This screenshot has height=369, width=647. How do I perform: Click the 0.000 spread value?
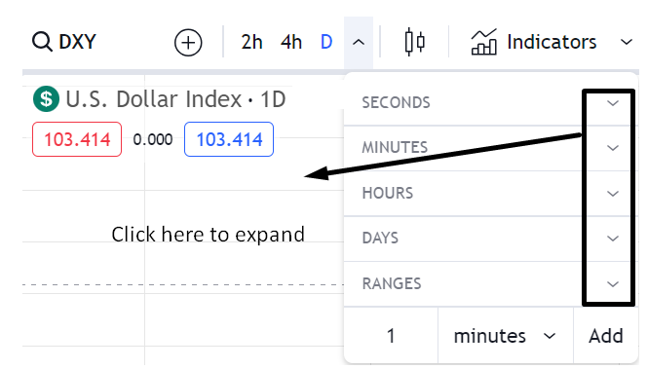click(x=153, y=139)
